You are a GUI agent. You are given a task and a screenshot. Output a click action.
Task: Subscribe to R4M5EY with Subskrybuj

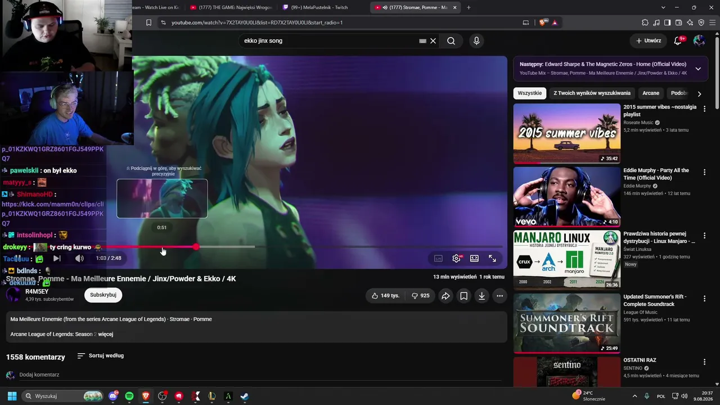click(103, 295)
